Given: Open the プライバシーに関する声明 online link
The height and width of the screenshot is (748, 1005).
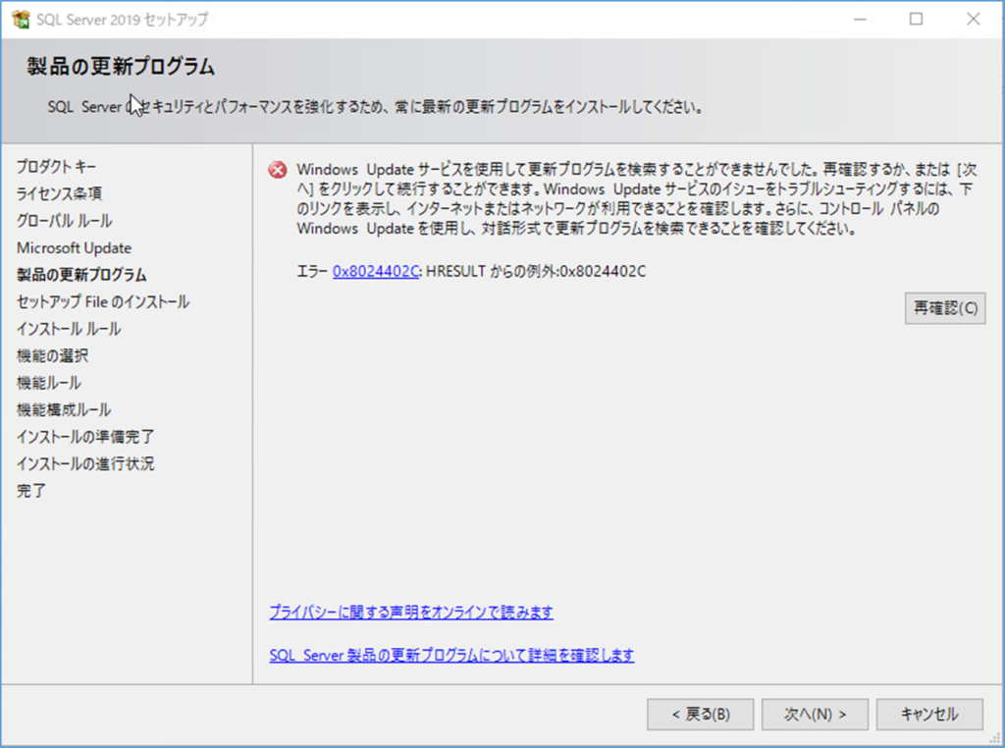Looking at the screenshot, I should (x=411, y=613).
